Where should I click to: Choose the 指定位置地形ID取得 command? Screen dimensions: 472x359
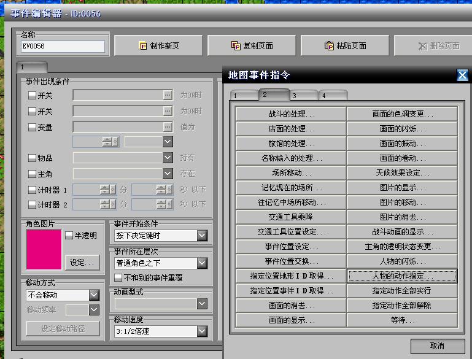coord(291,276)
